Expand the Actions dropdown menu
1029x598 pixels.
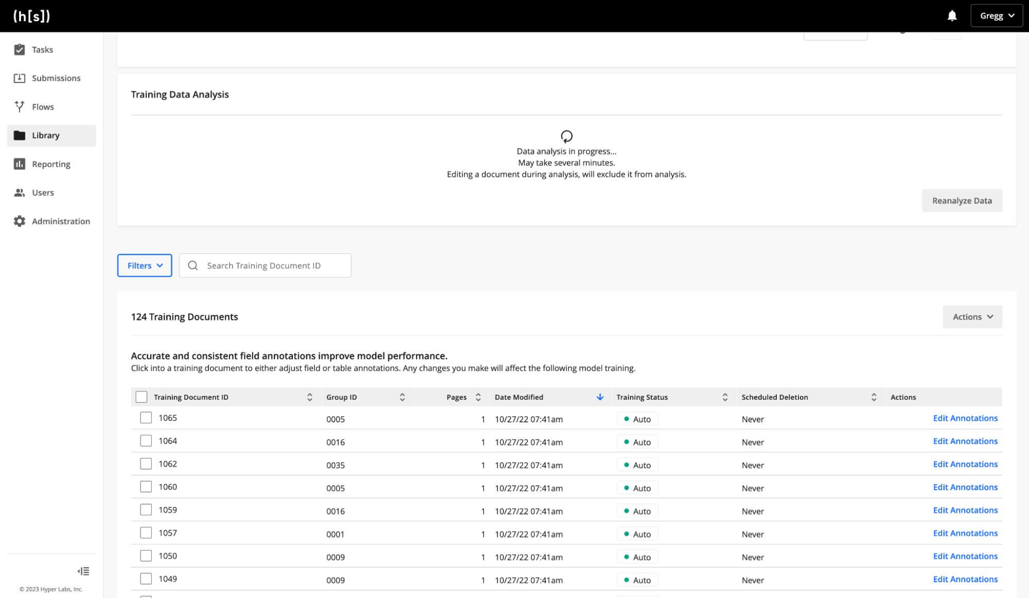click(972, 316)
